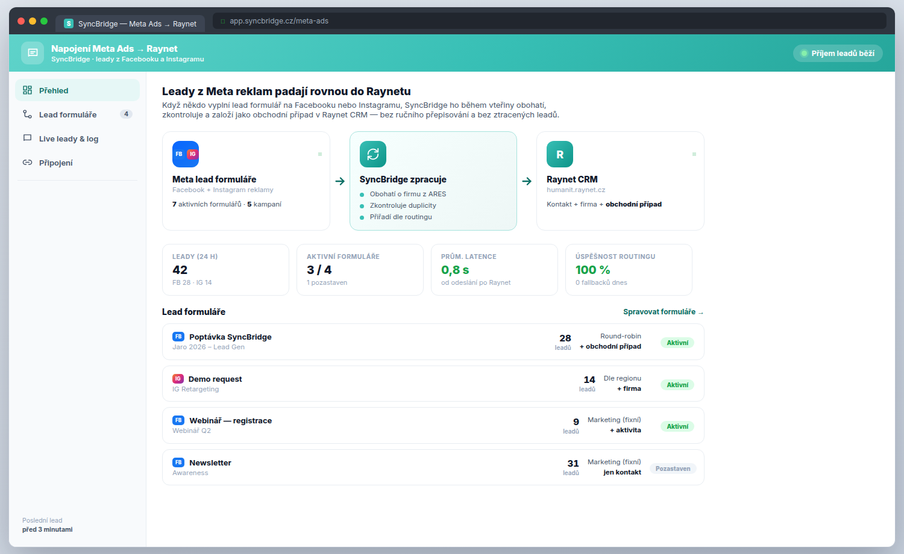This screenshot has width=904, height=554.
Task: Click the humanit.raynet.cz text
Action: 576,190
